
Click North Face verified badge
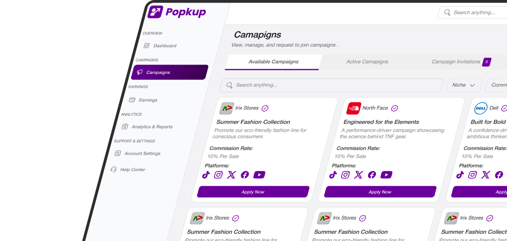click(x=394, y=108)
